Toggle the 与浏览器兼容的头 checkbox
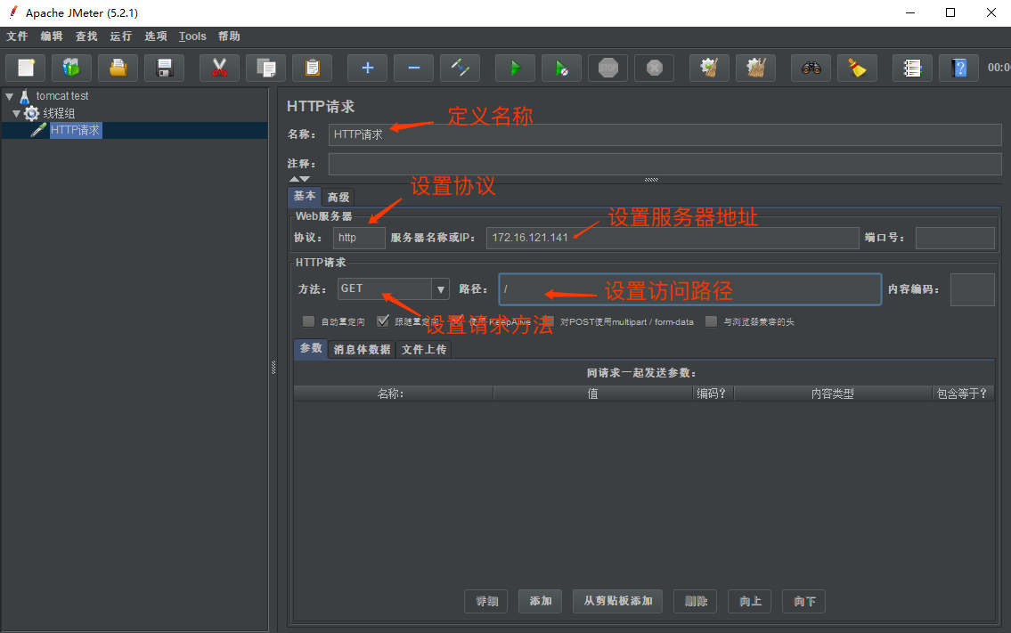Screen dimensions: 1011x633 711,321
